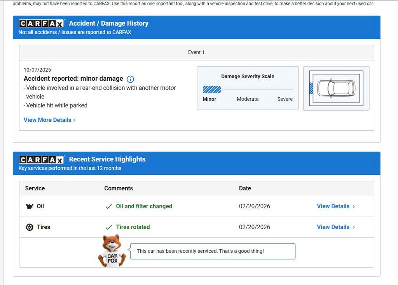
Task: Click the Severe severity label
Action: click(285, 99)
